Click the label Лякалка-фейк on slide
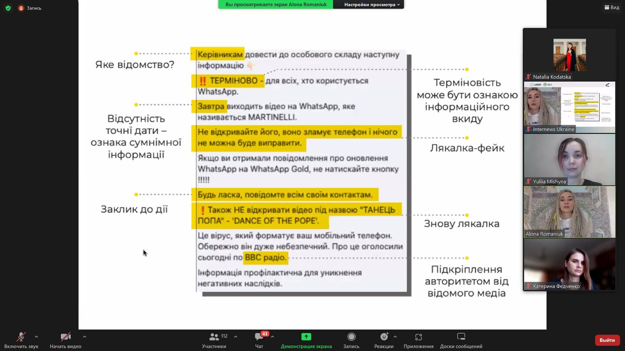This screenshot has width=625, height=351. click(467, 148)
